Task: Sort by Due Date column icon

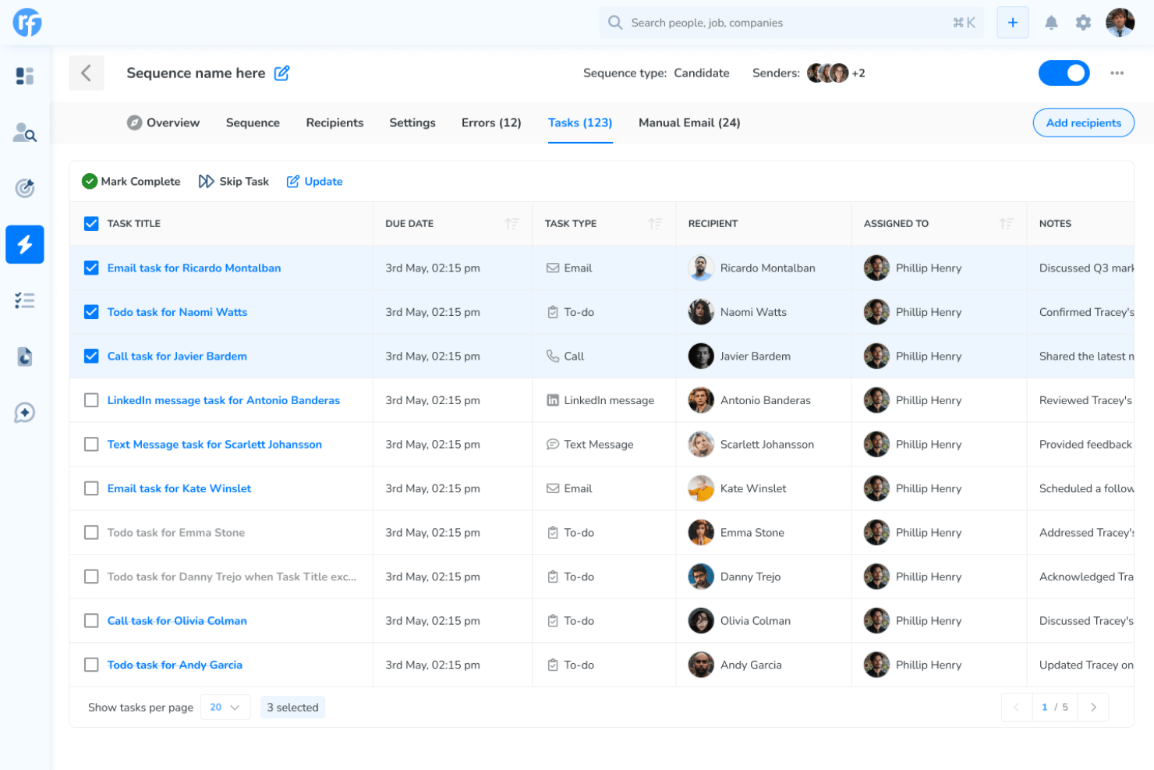Action: coord(512,224)
